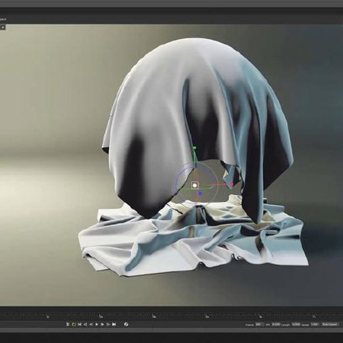The width and height of the screenshot is (343, 343).
Task: Click the Frames value field
Action: point(260,325)
